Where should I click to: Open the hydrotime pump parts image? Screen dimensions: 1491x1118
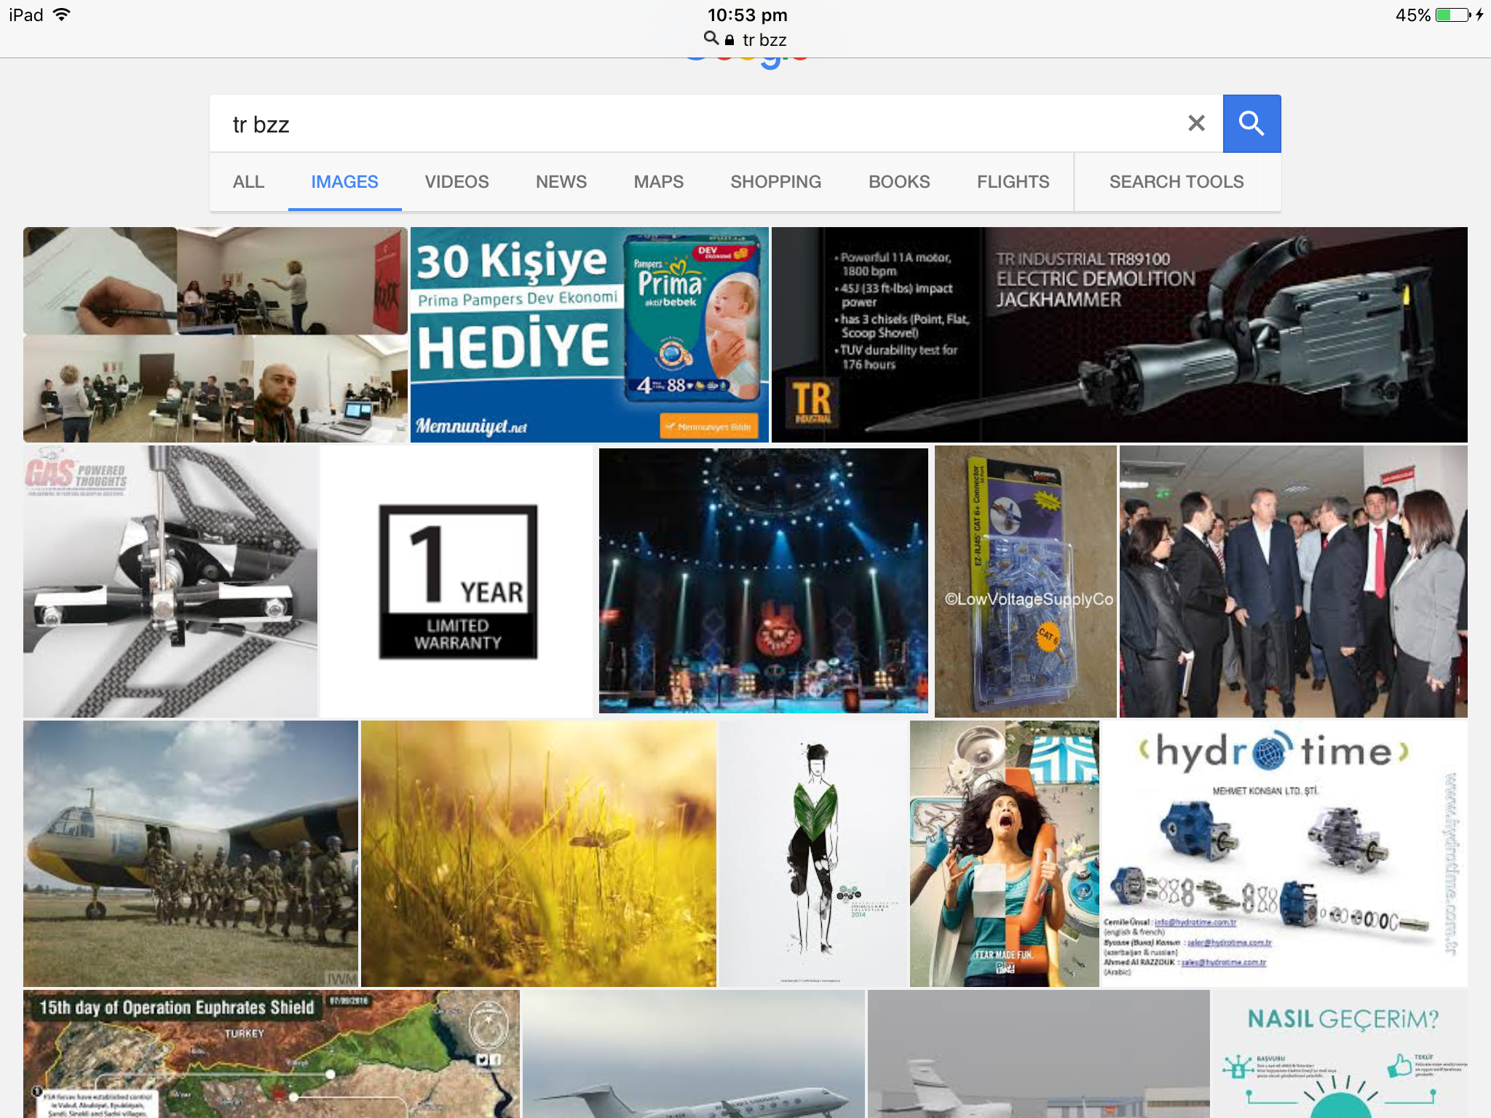1284,853
